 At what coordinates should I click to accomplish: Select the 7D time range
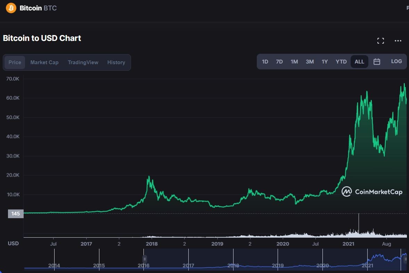(x=279, y=62)
